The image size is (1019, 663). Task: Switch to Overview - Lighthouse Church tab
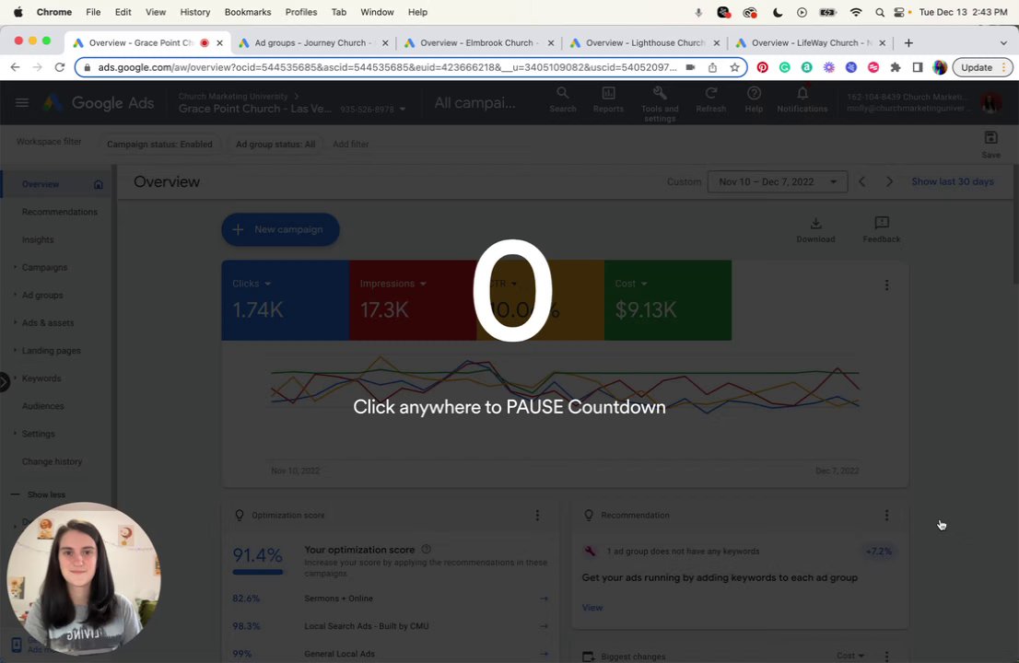click(x=645, y=43)
